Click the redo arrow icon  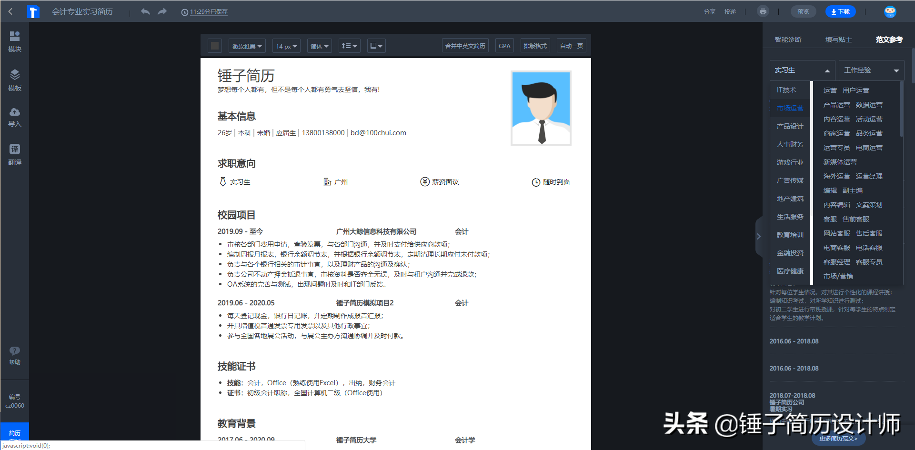[162, 11]
